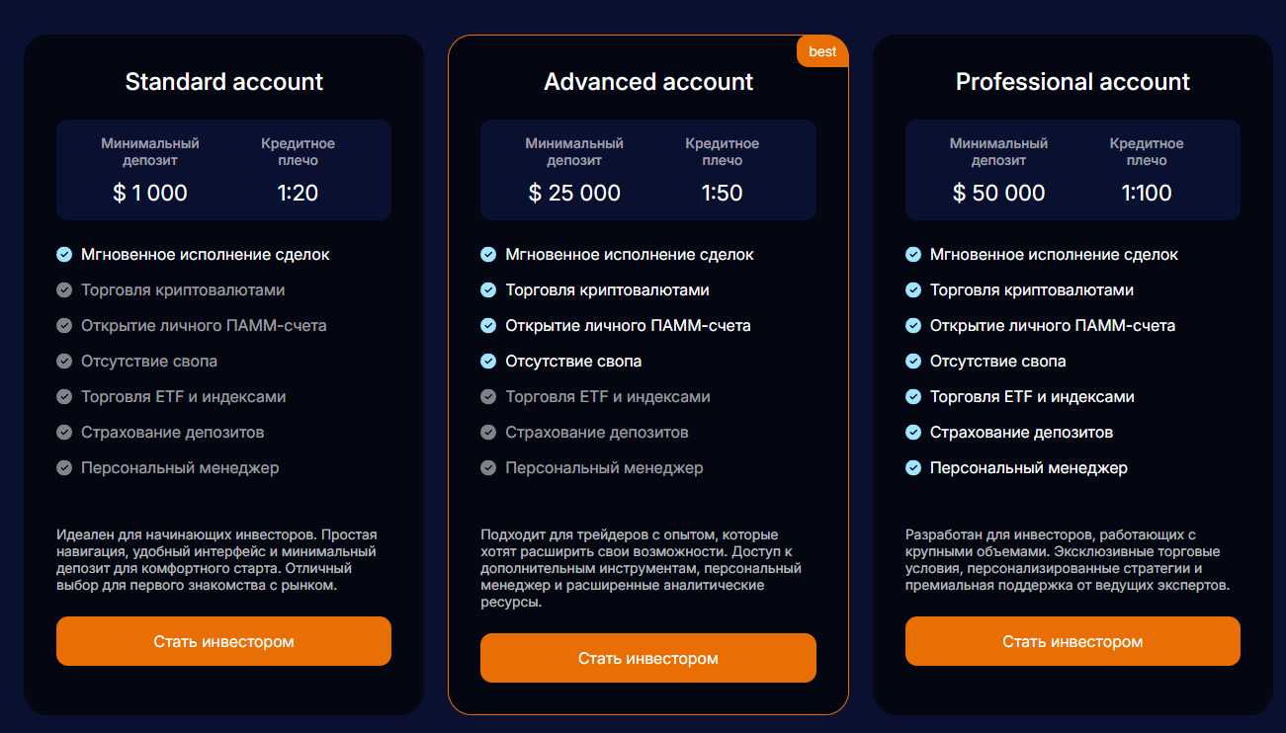Click checkmark icon beside Standard's Мгновенное исполнение сделок
1286x733 pixels.
[x=64, y=255]
